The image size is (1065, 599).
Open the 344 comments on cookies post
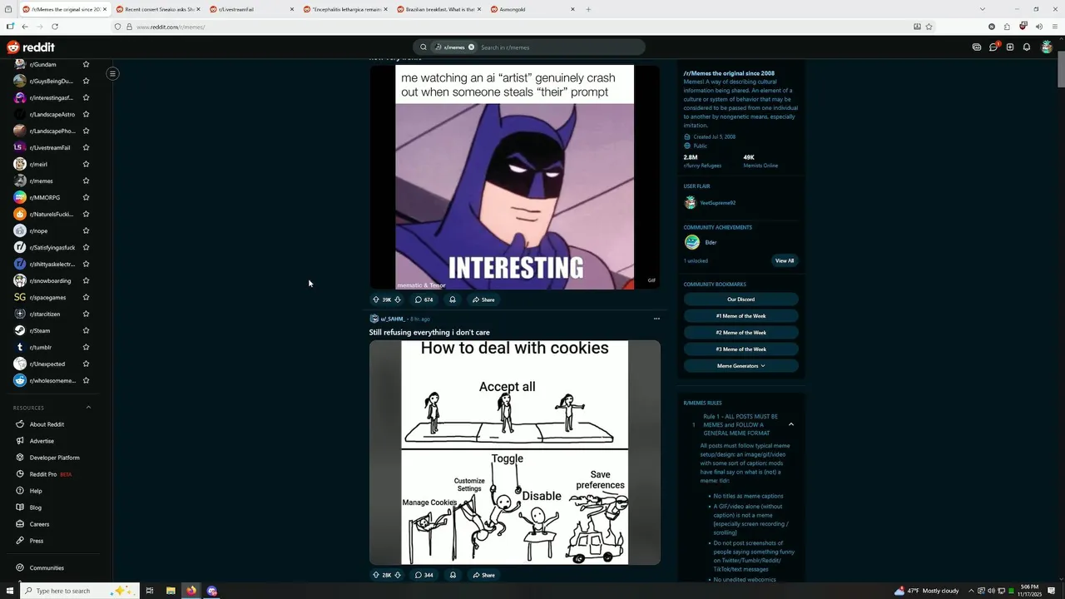click(x=424, y=575)
